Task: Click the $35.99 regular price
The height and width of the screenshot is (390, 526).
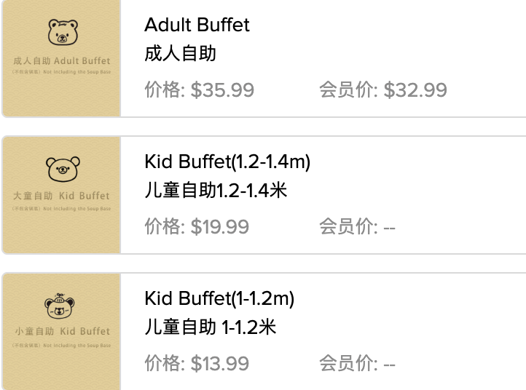Action: pos(199,90)
